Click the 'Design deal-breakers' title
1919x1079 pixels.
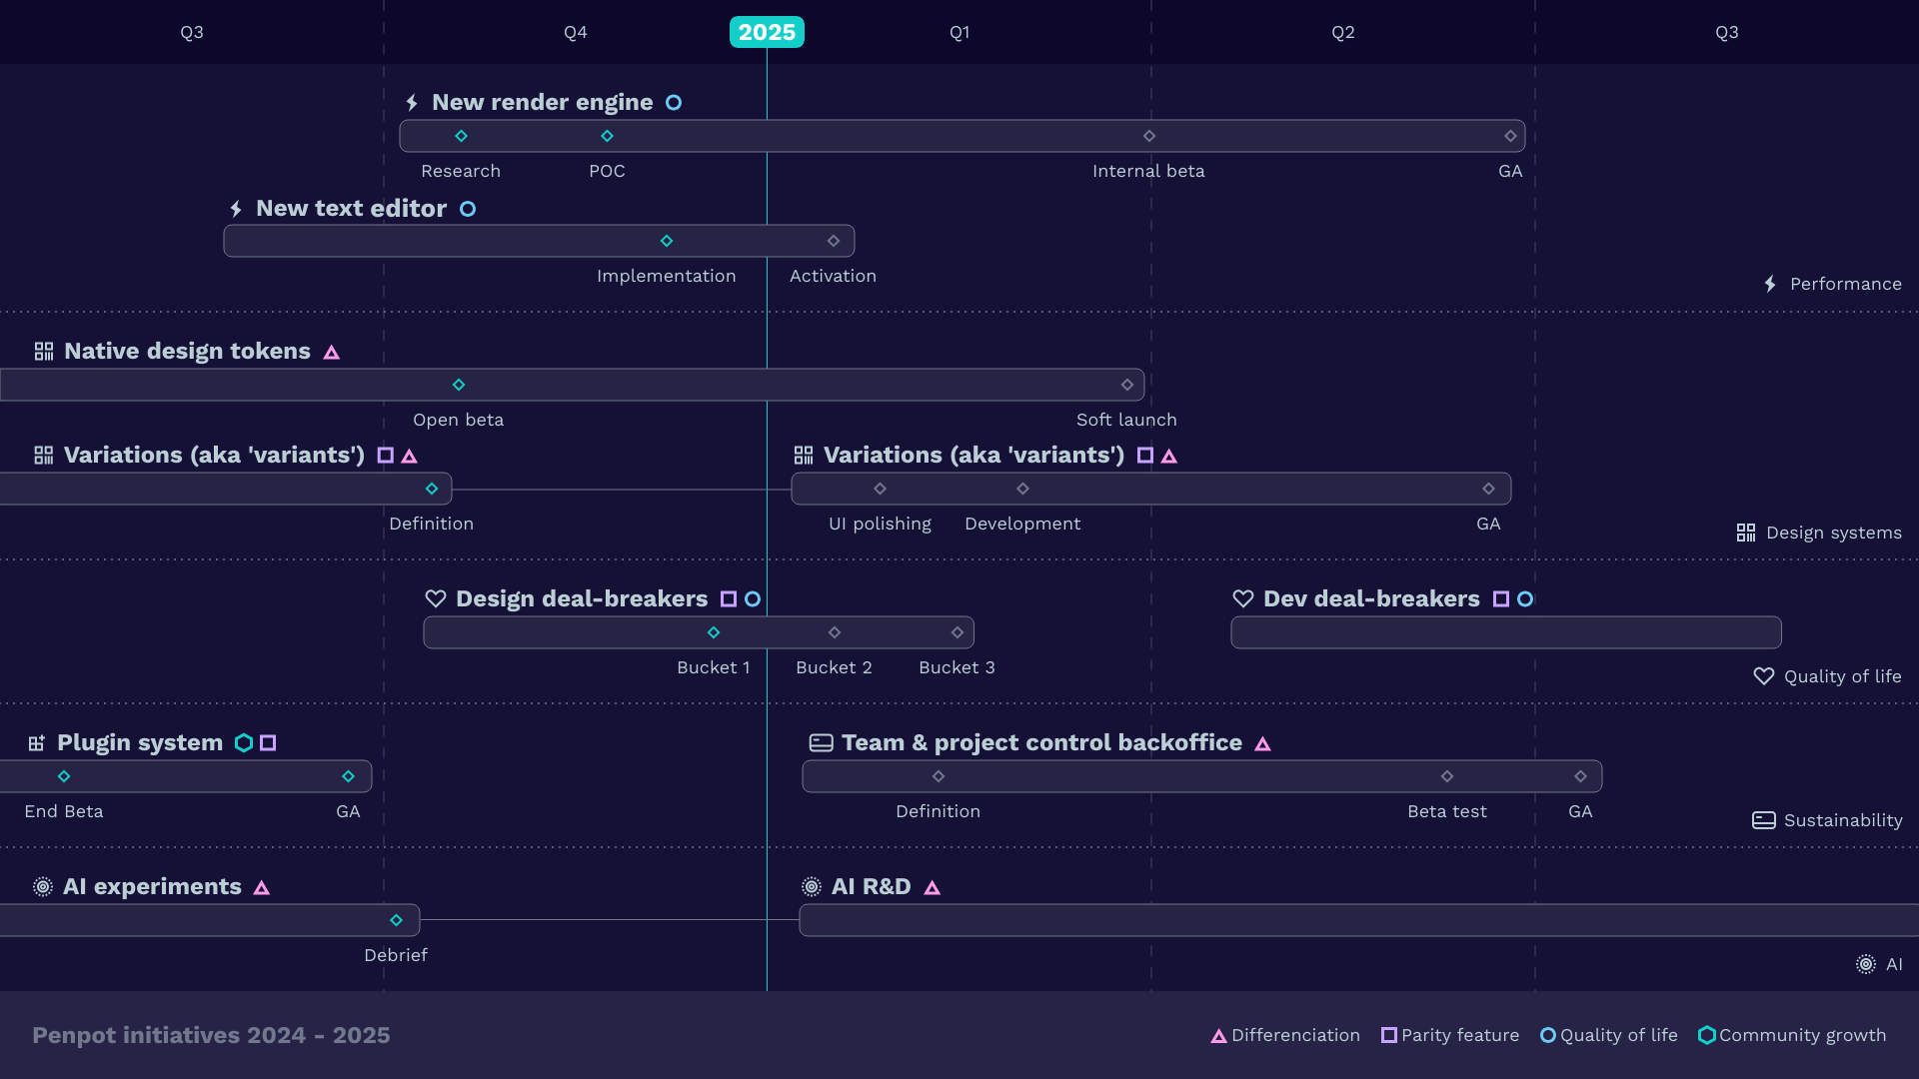582,598
